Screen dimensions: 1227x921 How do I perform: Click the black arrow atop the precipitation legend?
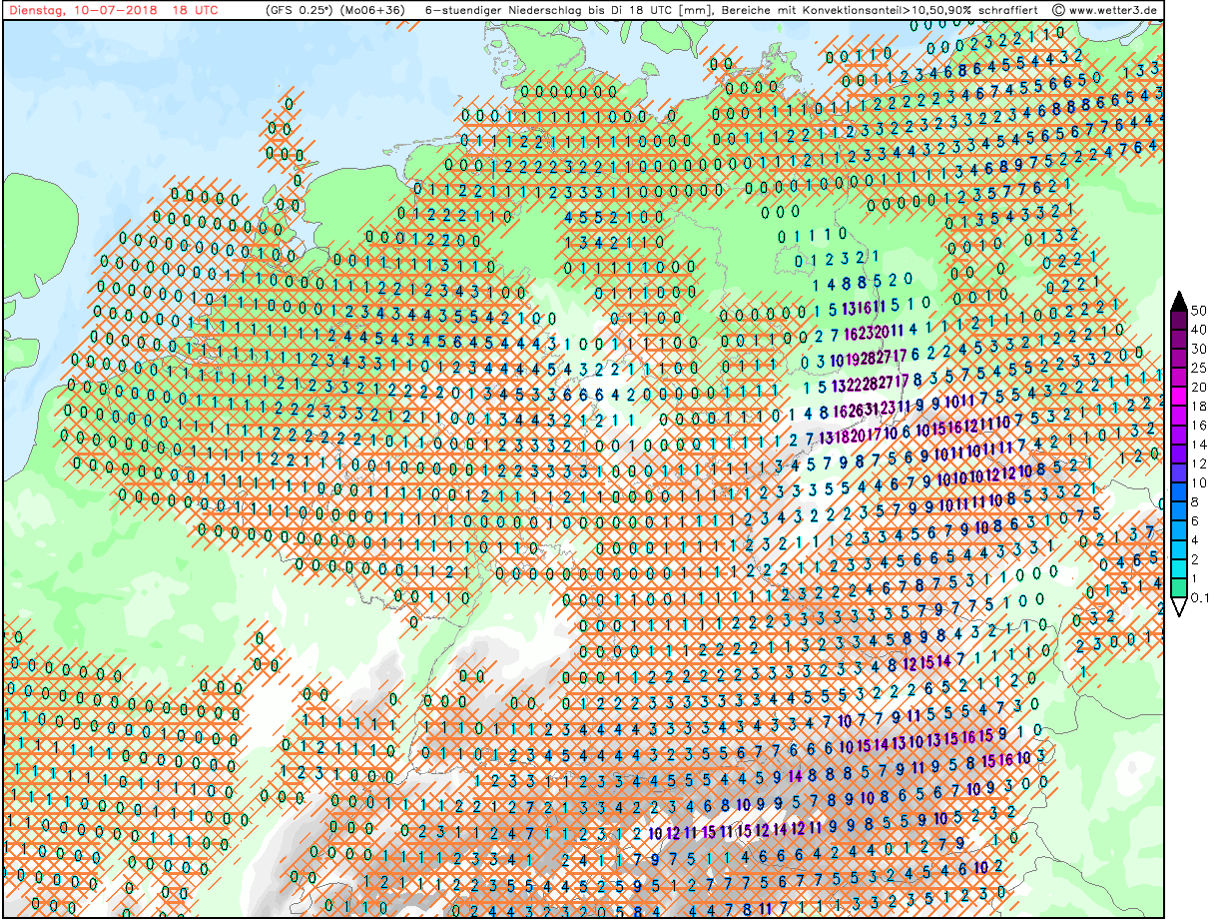pos(1179,300)
